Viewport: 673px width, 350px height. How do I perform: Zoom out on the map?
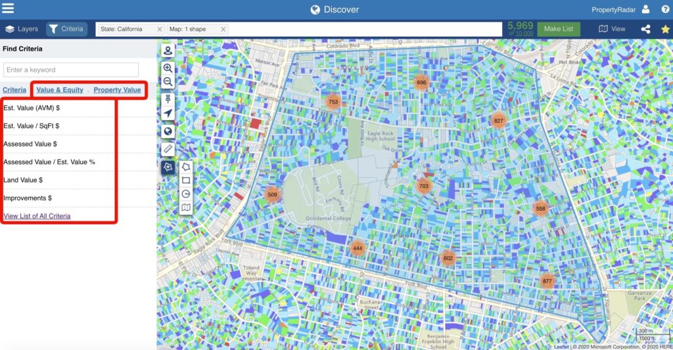168,81
